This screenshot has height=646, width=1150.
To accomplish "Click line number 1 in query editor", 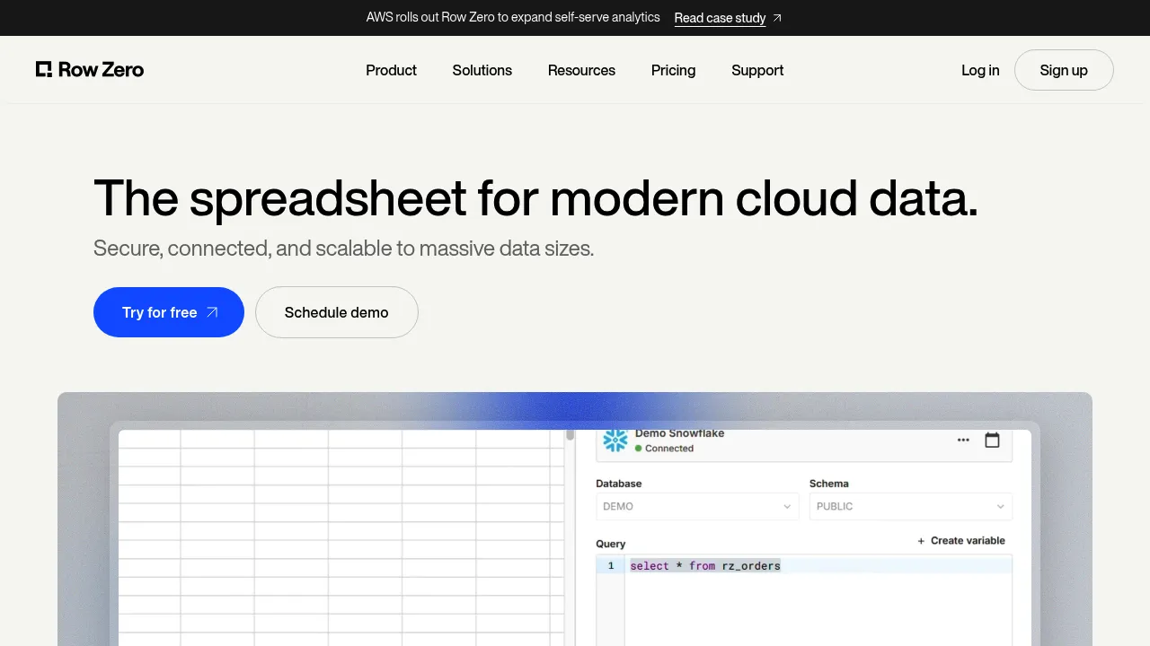I will tap(611, 565).
